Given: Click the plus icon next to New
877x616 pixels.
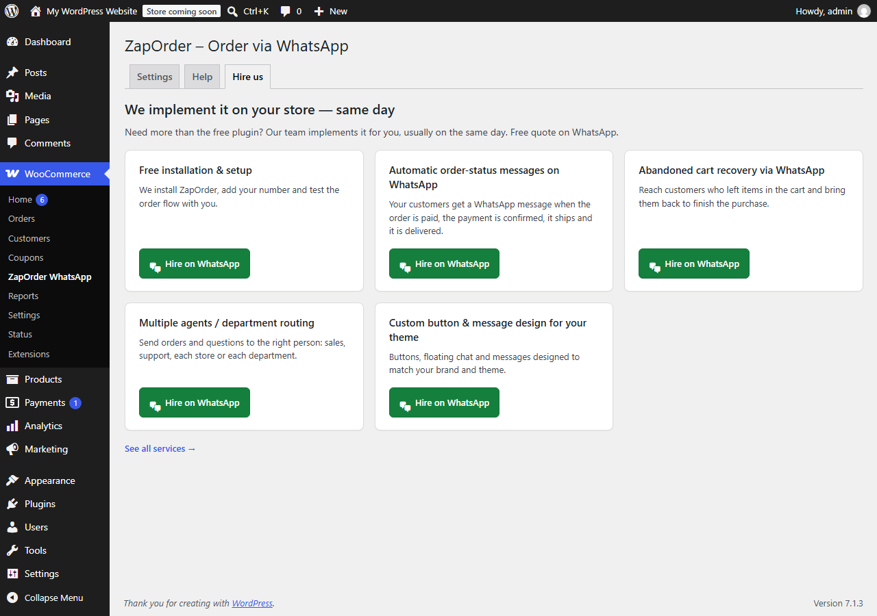Looking at the screenshot, I should (319, 12).
